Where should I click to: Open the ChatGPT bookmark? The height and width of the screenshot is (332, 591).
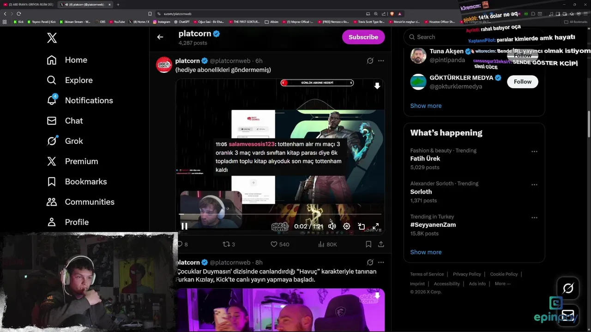[x=182, y=22]
